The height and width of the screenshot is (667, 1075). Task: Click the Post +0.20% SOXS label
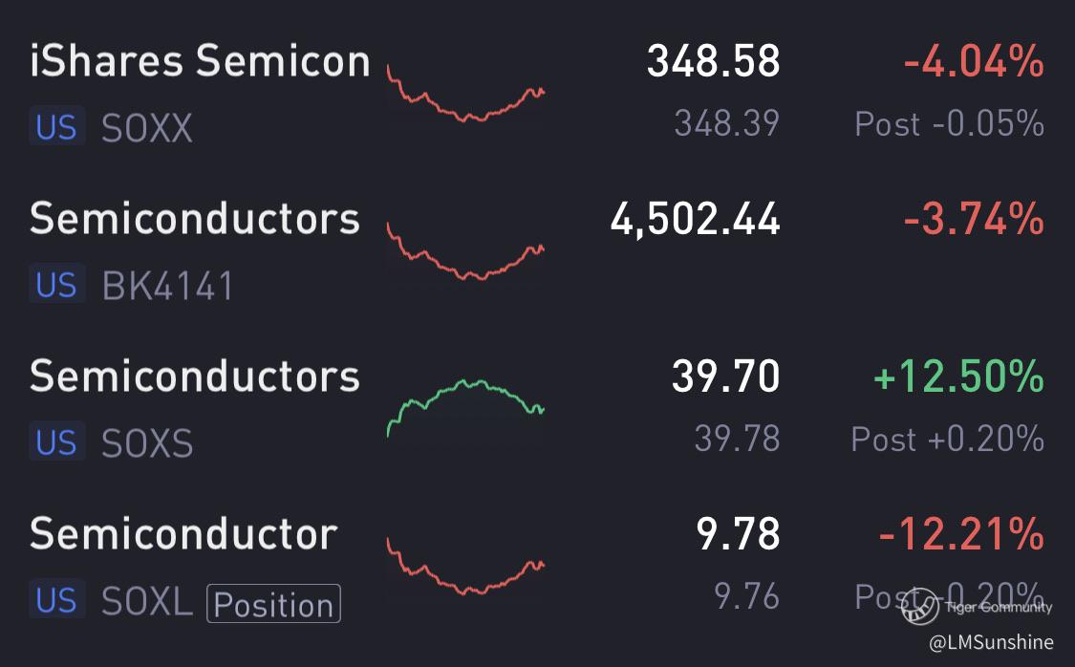pyautogui.click(x=948, y=439)
